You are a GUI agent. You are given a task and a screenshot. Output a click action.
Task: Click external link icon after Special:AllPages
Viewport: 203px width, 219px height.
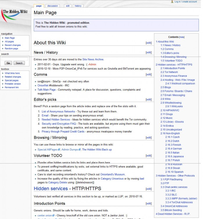coord(59,150)
